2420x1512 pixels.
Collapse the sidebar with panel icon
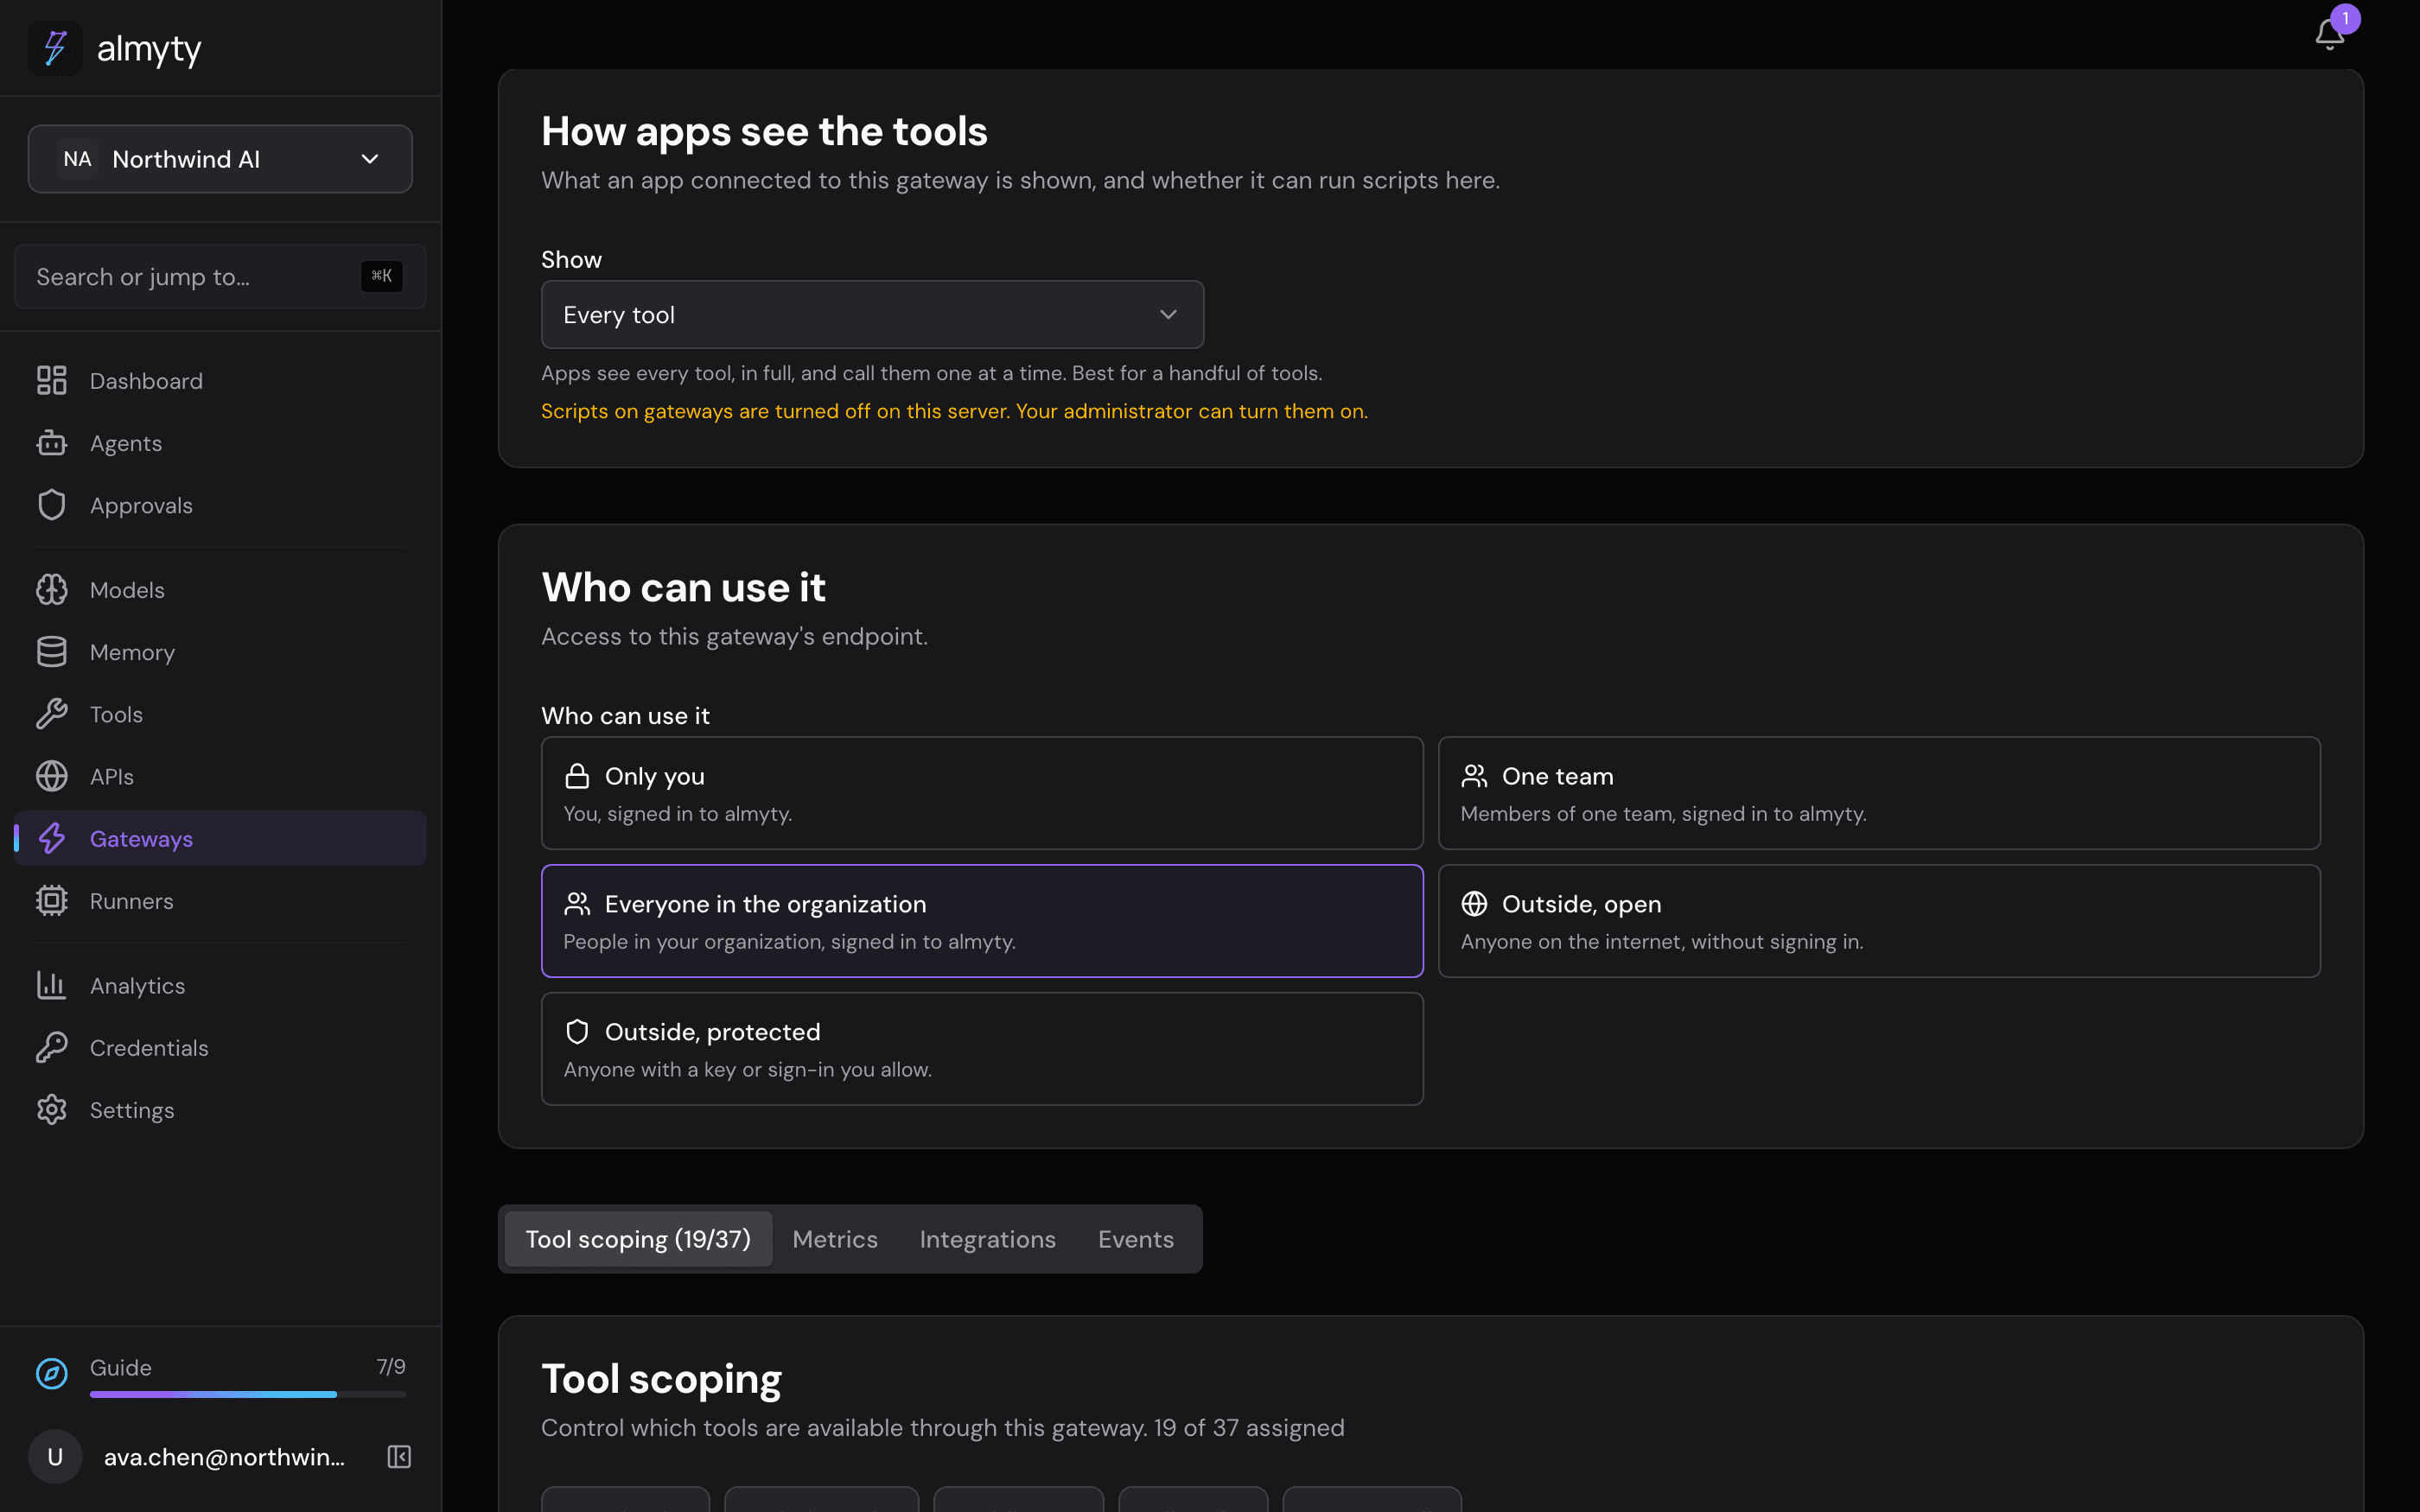click(x=399, y=1457)
